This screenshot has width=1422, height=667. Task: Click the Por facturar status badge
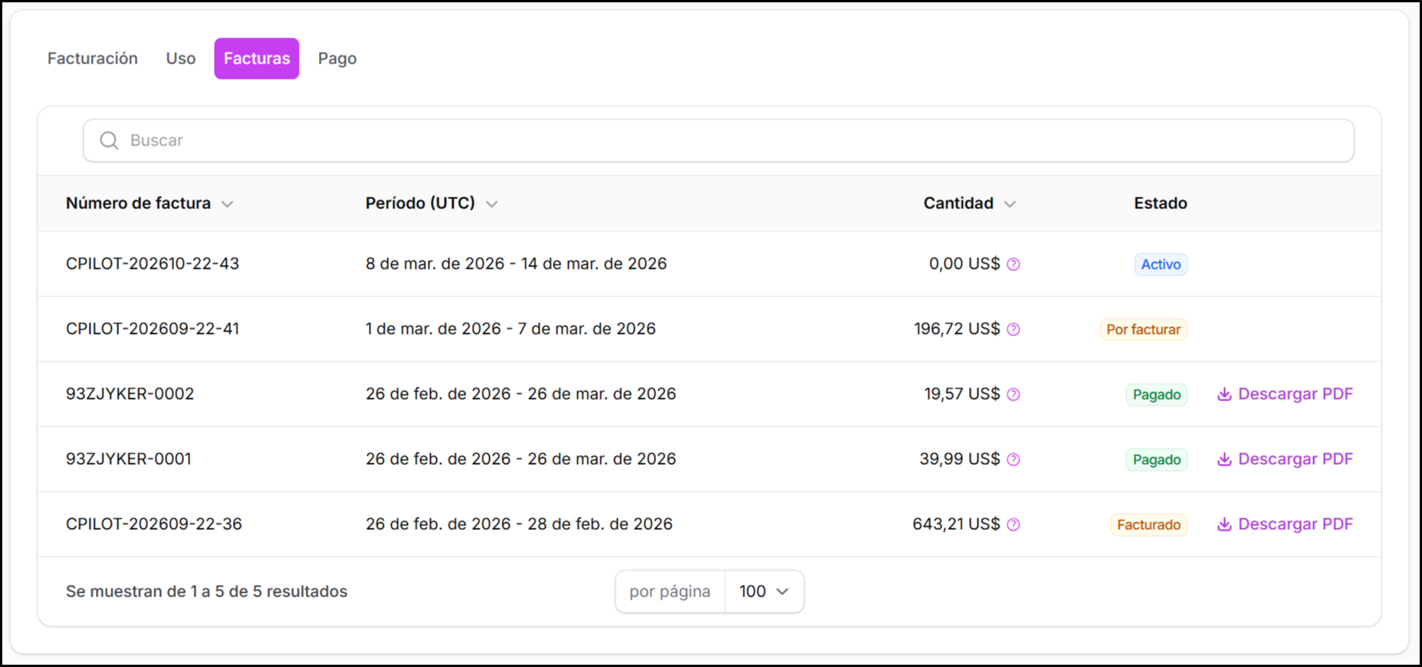click(1143, 329)
